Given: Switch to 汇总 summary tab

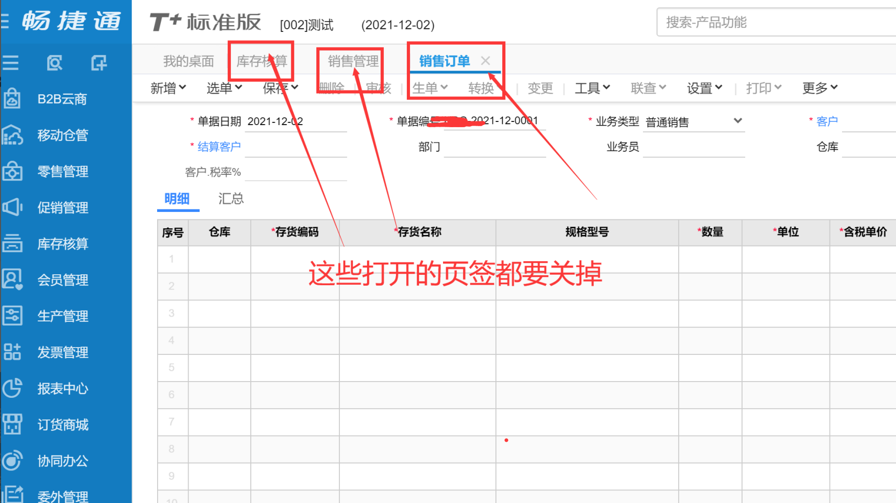Looking at the screenshot, I should pos(231,199).
